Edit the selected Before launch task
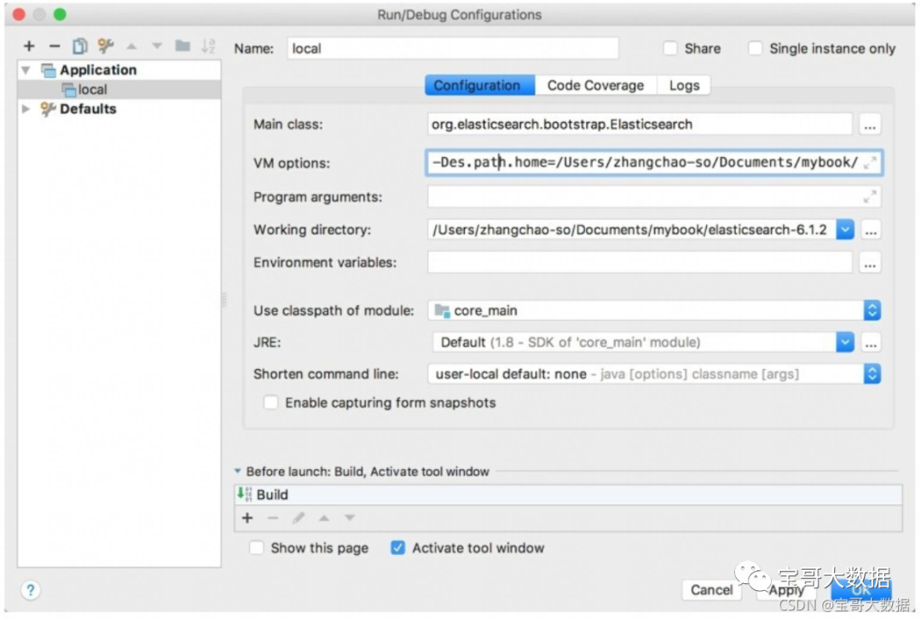 coord(298,518)
